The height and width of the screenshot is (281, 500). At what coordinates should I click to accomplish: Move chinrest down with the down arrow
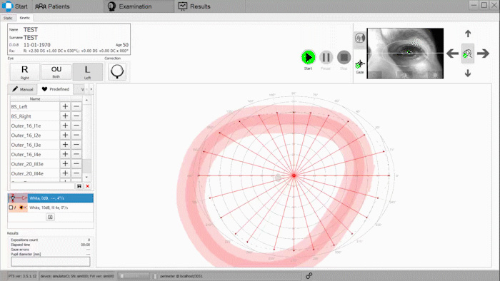468,73
